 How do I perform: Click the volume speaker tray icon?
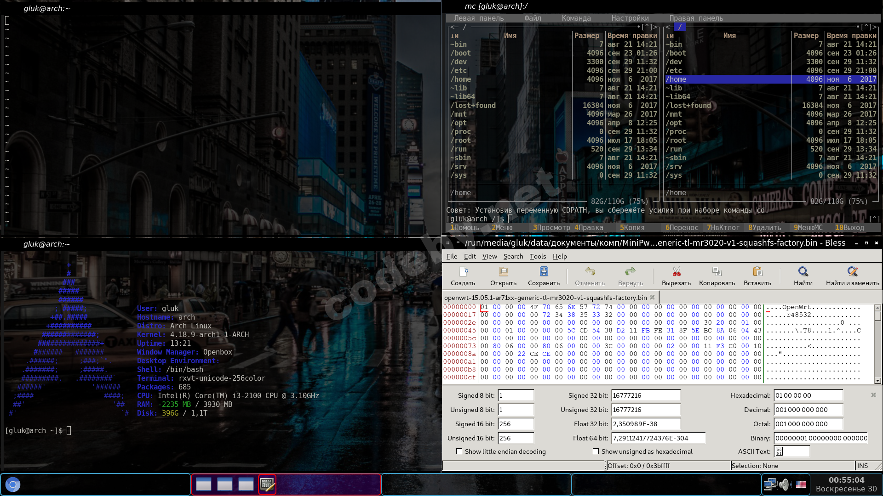click(785, 485)
